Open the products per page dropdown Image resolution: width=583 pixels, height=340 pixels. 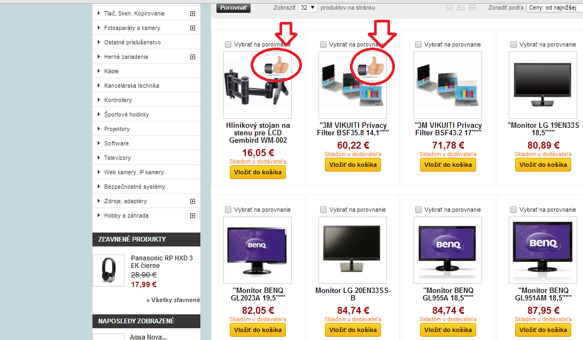pos(307,7)
